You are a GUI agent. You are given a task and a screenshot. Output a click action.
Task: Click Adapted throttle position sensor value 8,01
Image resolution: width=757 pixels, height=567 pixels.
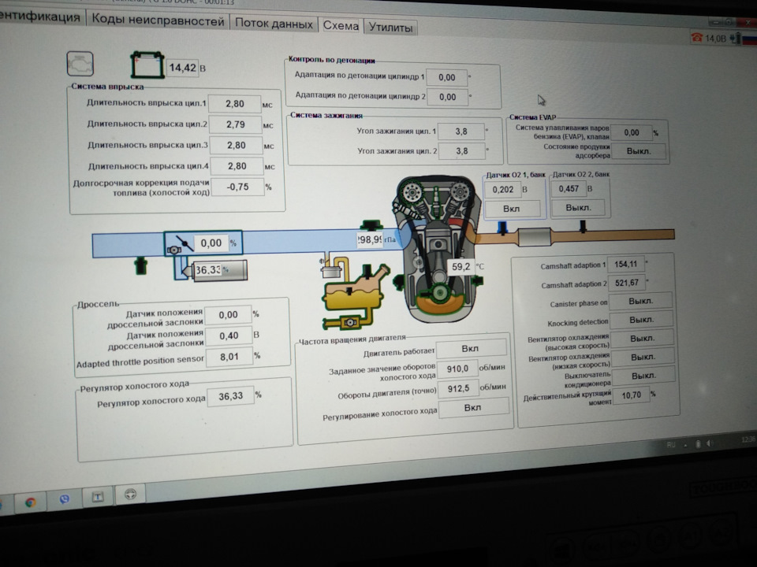(x=229, y=357)
